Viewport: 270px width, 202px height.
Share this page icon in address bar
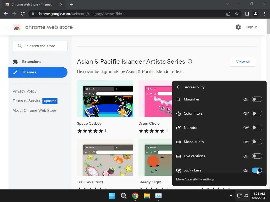coord(228,14)
